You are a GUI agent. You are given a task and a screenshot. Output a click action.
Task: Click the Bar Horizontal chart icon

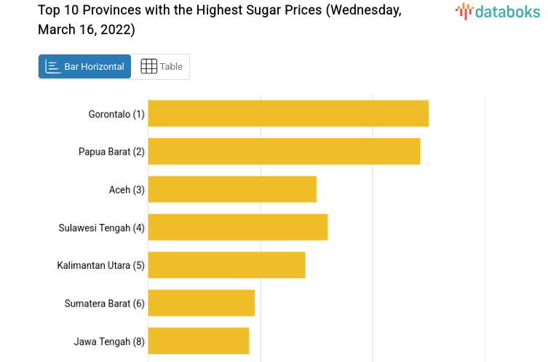pyautogui.click(x=53, y=67)
